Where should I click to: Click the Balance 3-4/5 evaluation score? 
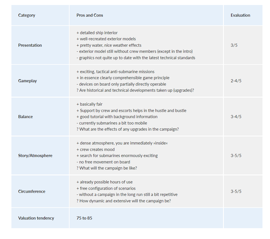pyautogui.click(x=236, y=117)
